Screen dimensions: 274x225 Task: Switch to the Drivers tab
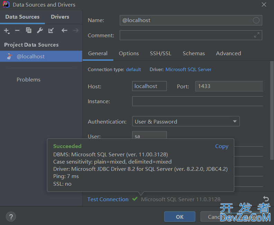[x=60, y=17]
